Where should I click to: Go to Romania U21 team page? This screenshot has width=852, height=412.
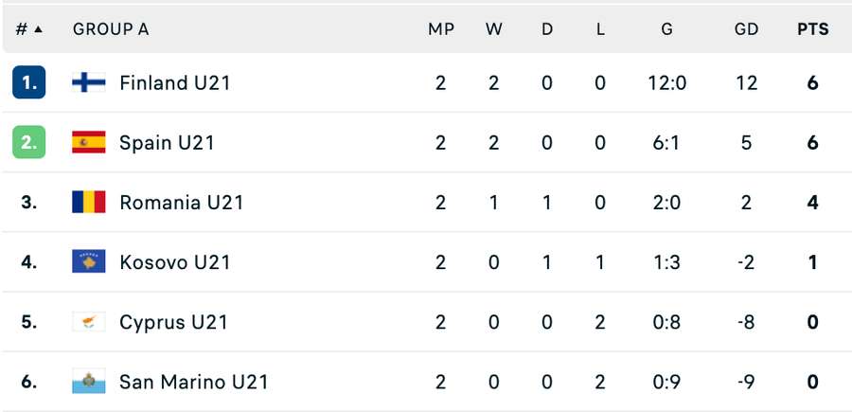[x=181, y=203]
